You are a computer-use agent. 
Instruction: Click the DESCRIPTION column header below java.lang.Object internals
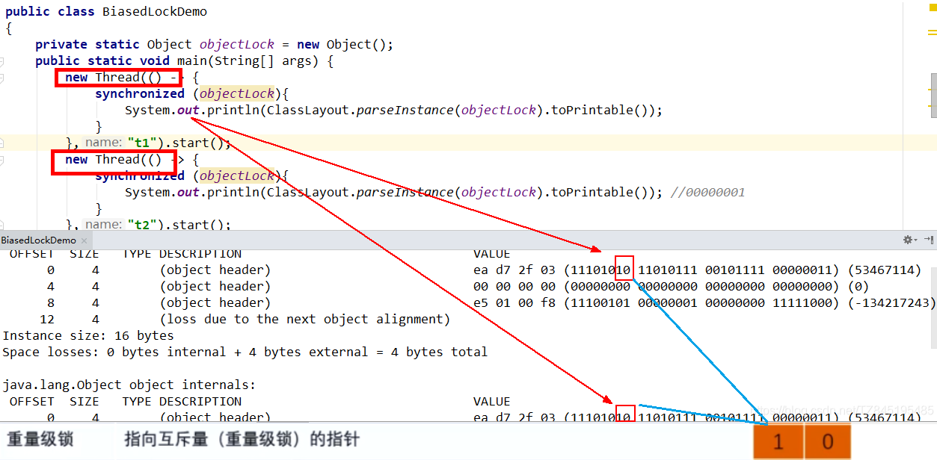click(x=200, y=402)
